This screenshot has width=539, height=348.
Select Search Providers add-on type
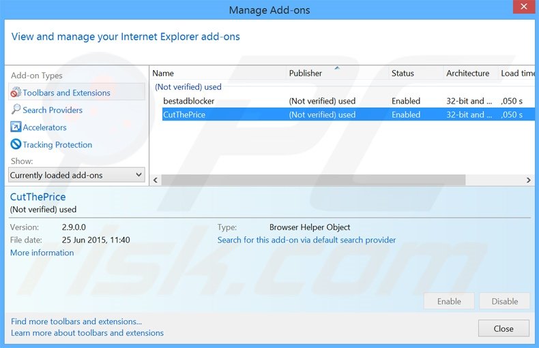coord(53,110)
